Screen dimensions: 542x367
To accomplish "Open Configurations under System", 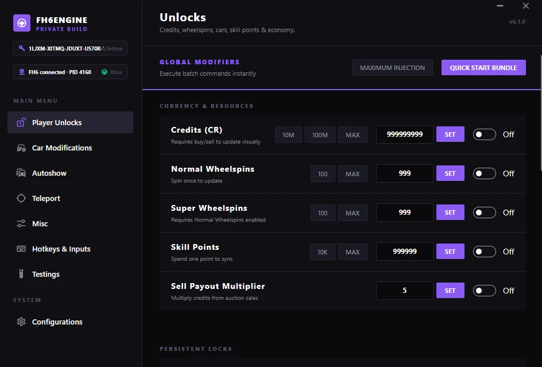I will [70, 322].
